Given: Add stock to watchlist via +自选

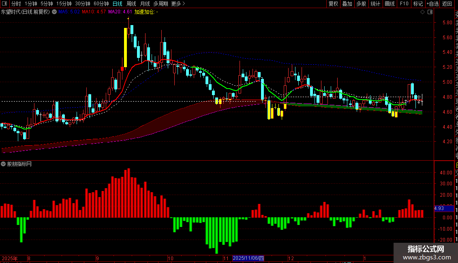Looking at the screenshot, I should tap(432, 4).
